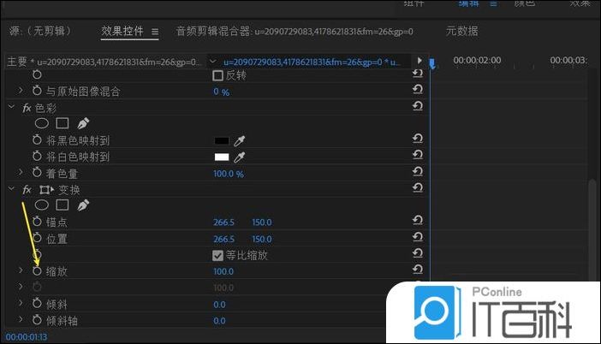Enable the 反转 checkbox
The image size is (601, 344).
tap(217, 75)
